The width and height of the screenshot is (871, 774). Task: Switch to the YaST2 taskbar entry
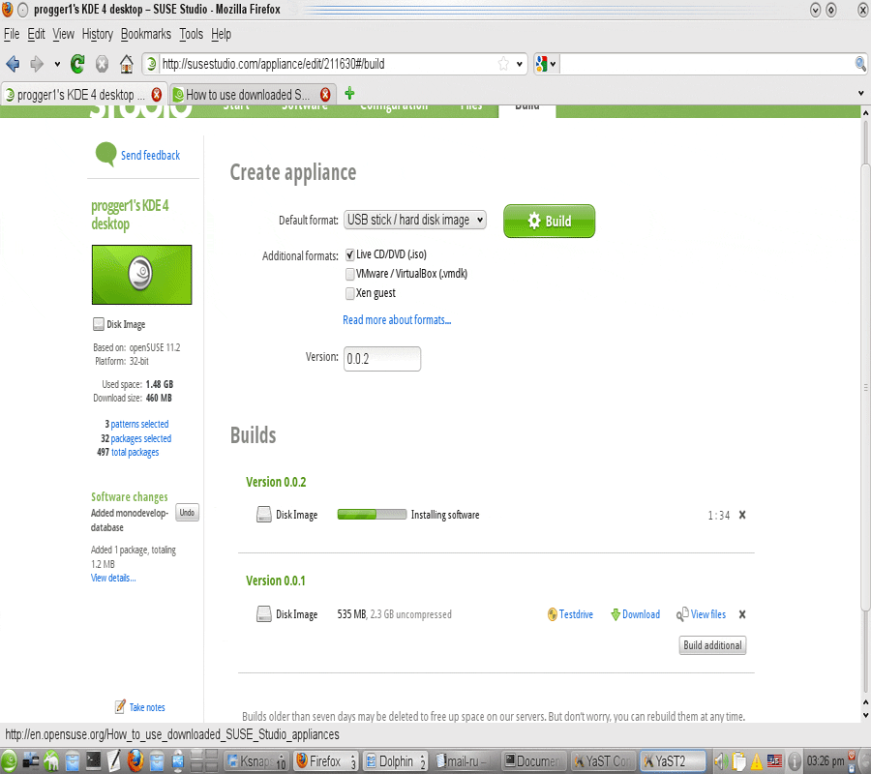pyautogui.click(x=674, y=760)
